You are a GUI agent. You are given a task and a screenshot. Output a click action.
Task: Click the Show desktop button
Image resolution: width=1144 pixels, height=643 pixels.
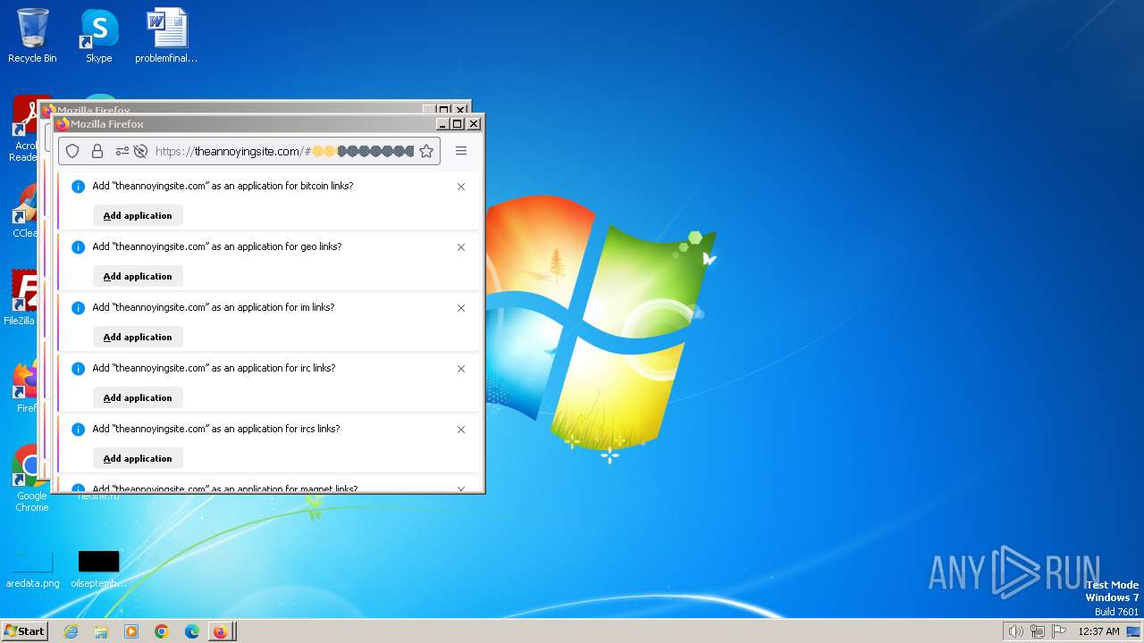tap(1133, 631)
